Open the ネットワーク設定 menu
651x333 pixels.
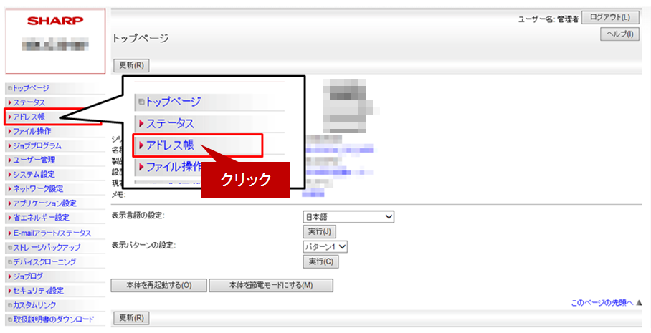pyautogui.click(x=38, y=188)
